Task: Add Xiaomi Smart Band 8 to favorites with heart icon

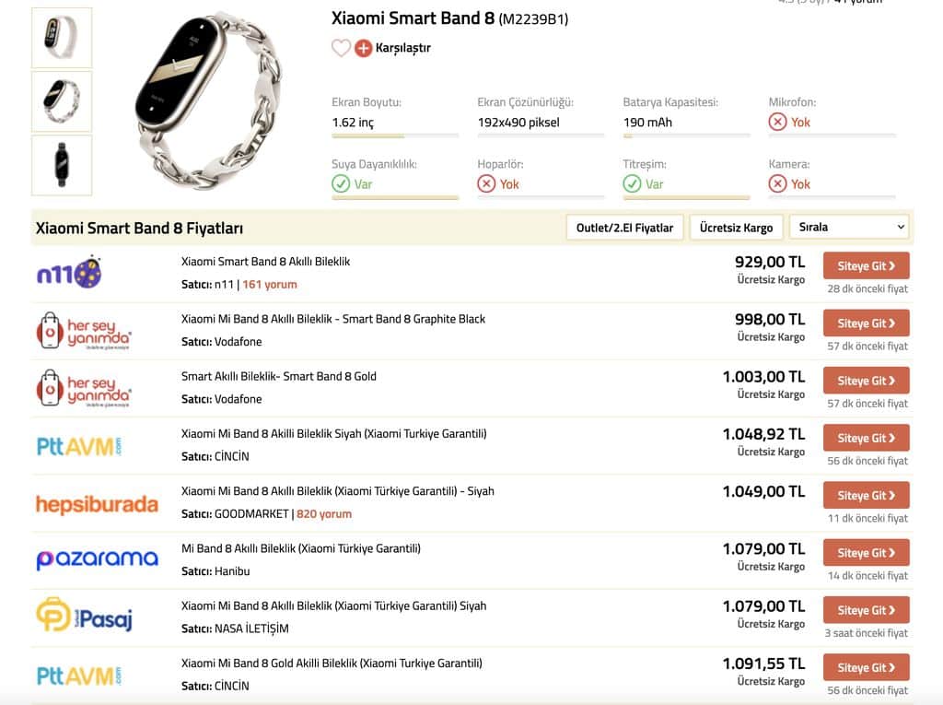Action: [341, 48]
